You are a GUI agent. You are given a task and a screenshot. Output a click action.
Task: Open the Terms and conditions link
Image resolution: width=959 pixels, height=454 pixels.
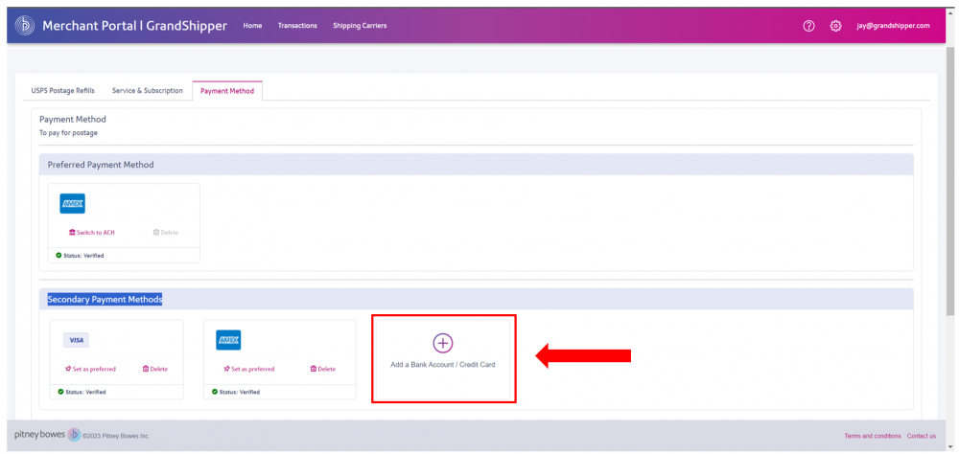[x=873, y=436]
